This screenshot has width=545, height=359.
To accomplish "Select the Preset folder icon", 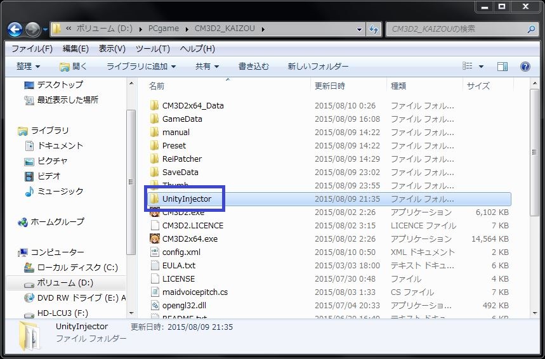I will [154, 146].
